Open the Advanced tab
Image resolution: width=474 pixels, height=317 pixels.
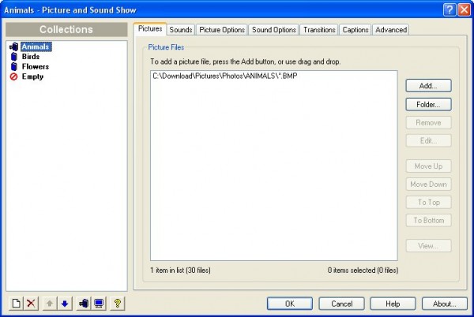[391, 30]
